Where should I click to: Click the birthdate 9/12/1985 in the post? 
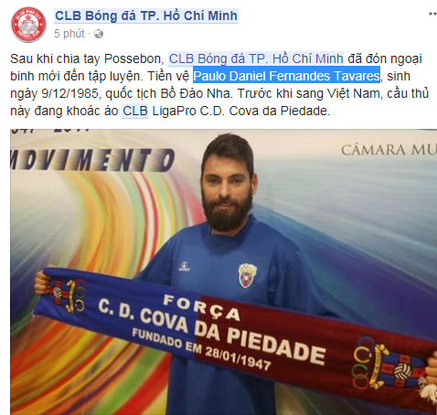pyautogui.click(x=70, y=93)
